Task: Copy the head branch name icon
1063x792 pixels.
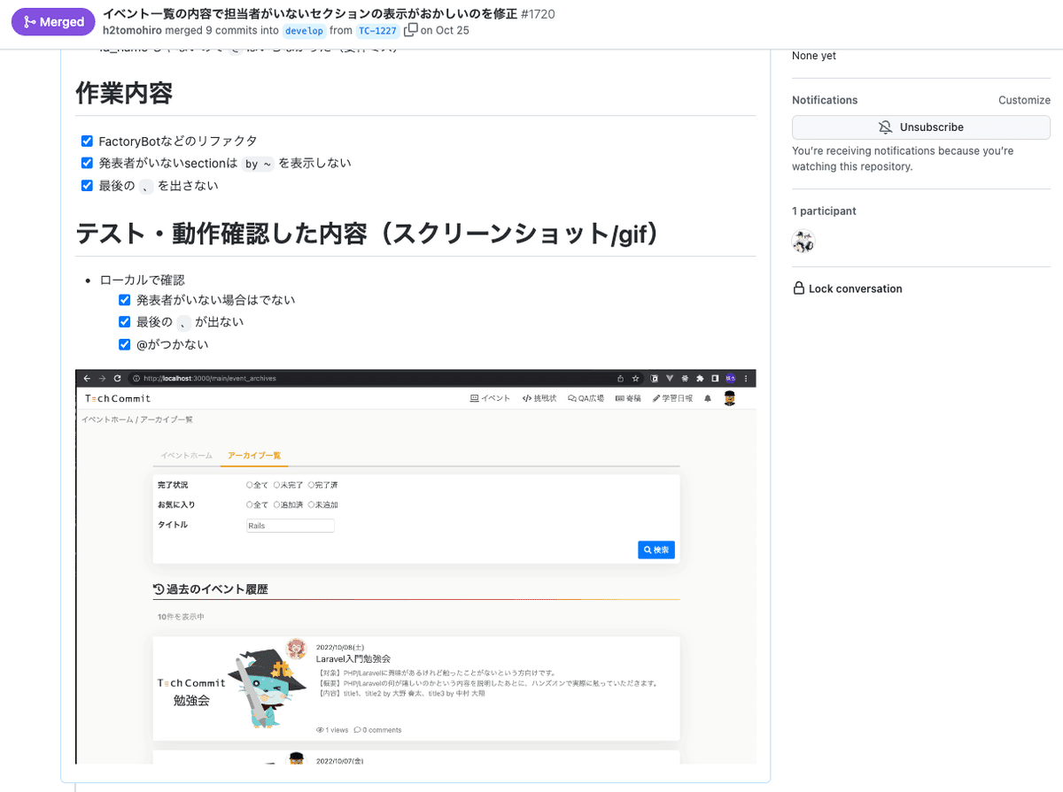Action: click(410, 30)
